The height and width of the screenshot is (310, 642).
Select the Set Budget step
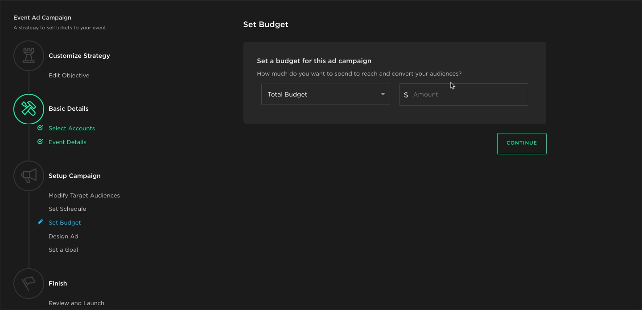[65, 223]
